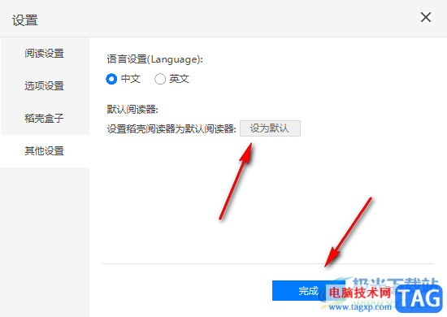Open the 稻壳盒子 settings tab

(45, 119)
